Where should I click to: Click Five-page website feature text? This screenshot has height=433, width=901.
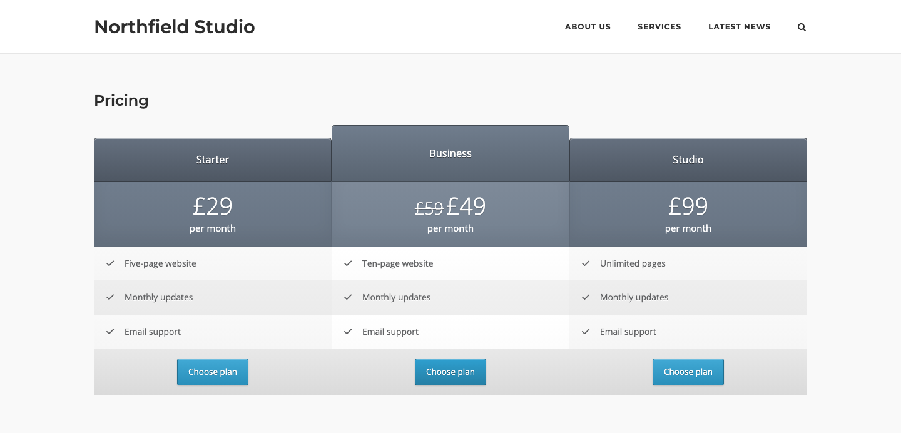coord(160,263)
